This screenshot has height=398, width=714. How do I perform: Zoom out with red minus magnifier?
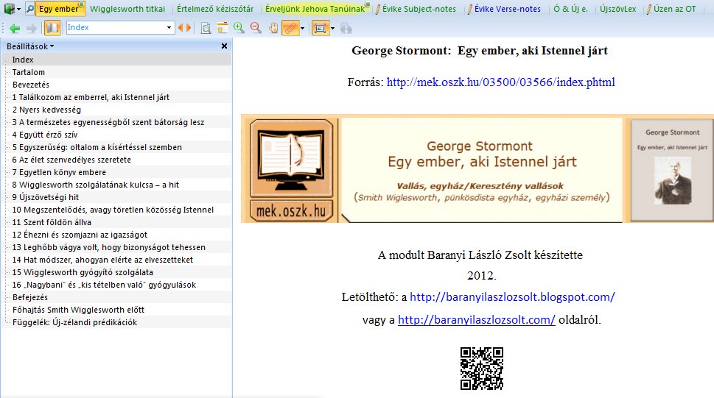[x=256, y=28]
